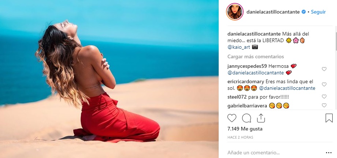Image resolution: width=337 pixels, height=158 pixels.
Task: Open the steel072 username link
Action: (x=237, y=97)
